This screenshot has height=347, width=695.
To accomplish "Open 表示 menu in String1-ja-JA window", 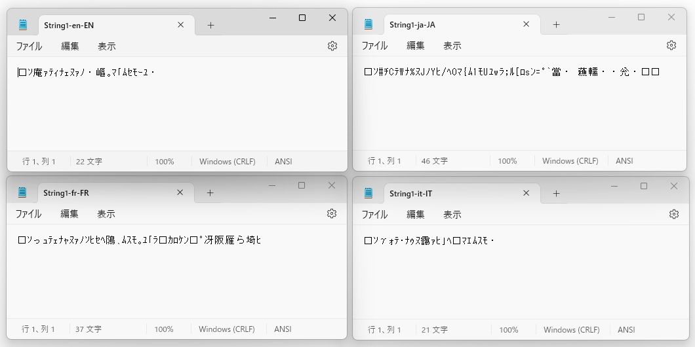I will pyautogui.click(x=452, y=46).
